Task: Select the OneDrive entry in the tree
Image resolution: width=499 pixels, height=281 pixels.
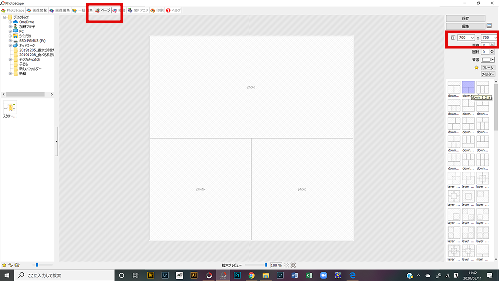Action: [x=26, y=22]
